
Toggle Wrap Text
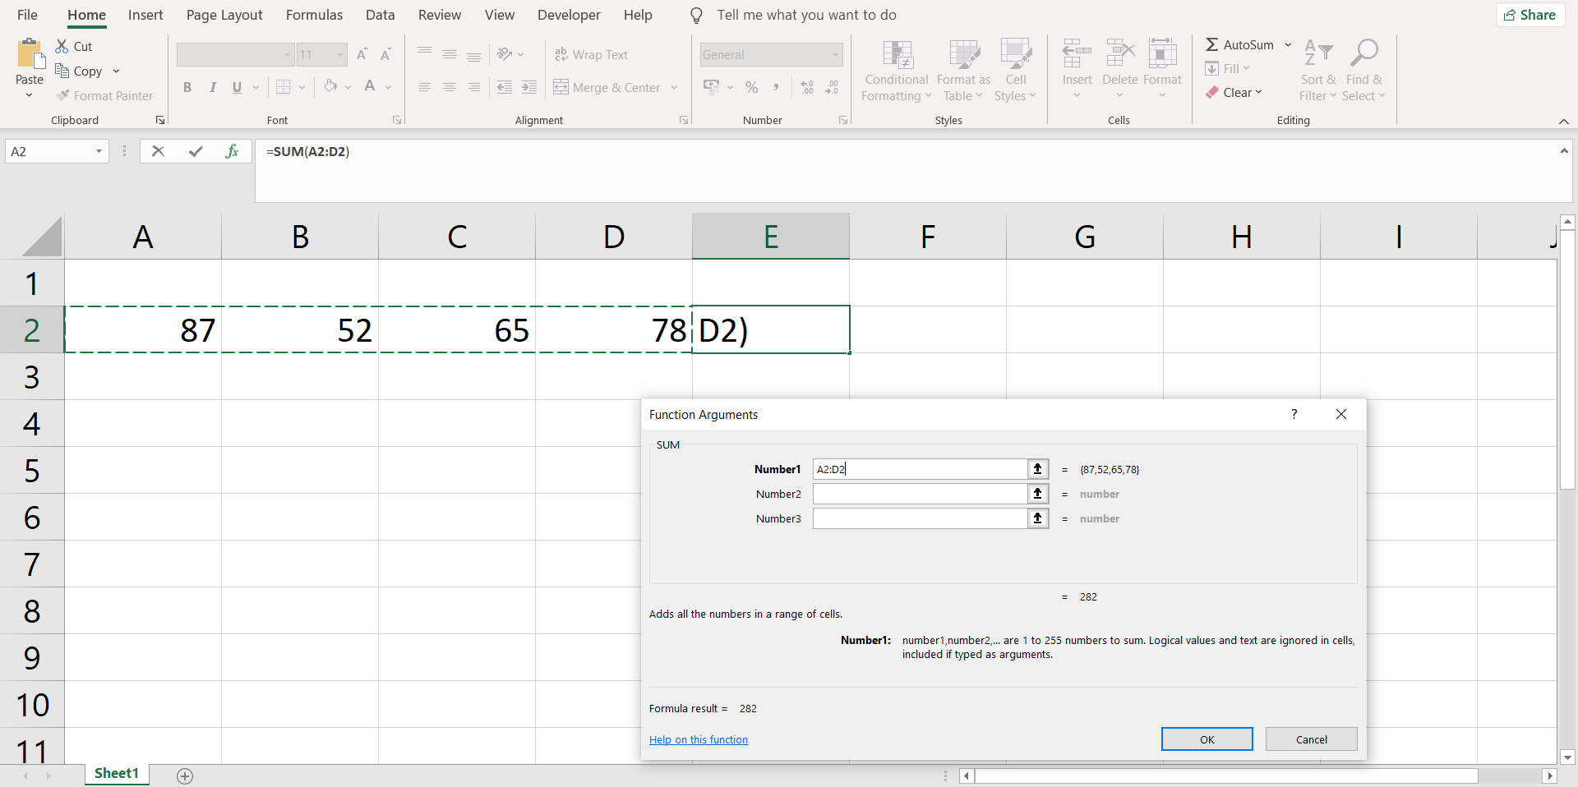(591, 55)
